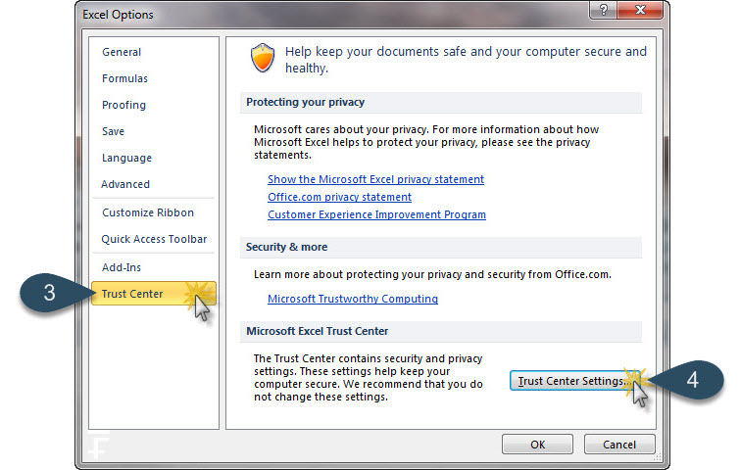Click the 'Learn more about protecting' sentence
The height and width of the screenshot is (470, 740).
point(432,274)
